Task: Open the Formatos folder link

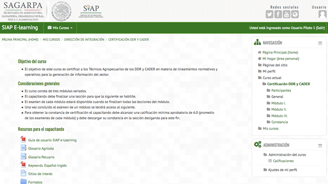Action: coord(35,182)
